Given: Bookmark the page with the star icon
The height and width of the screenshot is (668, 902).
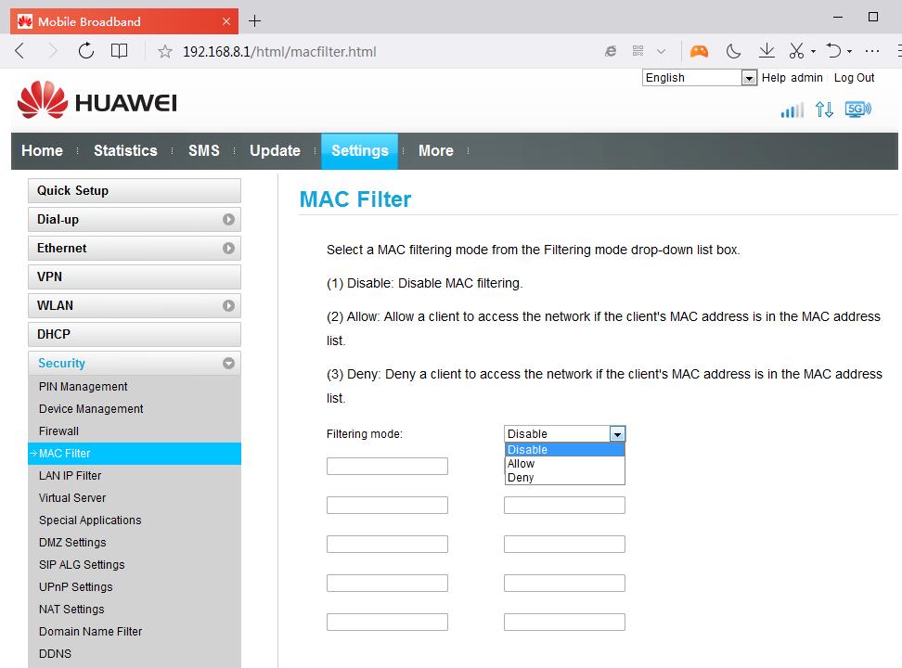Looking at the screenshot, I should click(x=165, y=52).
